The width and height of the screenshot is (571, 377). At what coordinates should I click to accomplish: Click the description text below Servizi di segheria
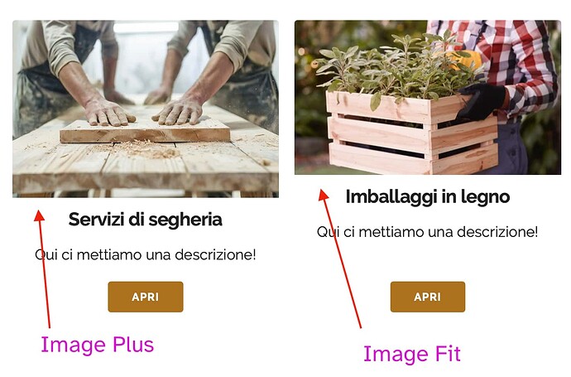coord(146,254)
